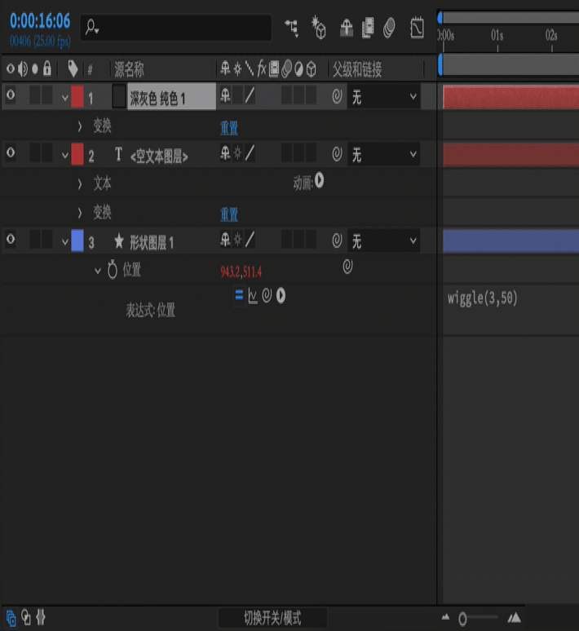Click the pick whip for empty text layer
The image size is (579, 631).
pos(337,154)
